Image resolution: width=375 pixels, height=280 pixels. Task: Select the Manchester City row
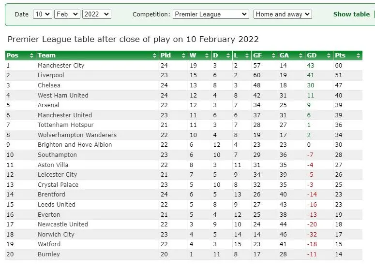point(61,65)
